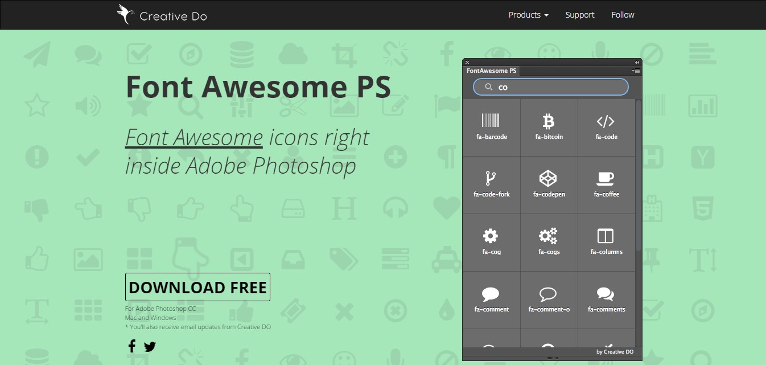766x365 pixels.
Task: Follow the Font Awesome underlined link
Action: point(193,137)
